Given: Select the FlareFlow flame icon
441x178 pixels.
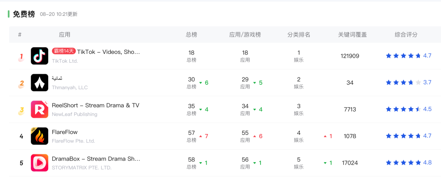Looking at the screenshot, I should coord(40,136).
